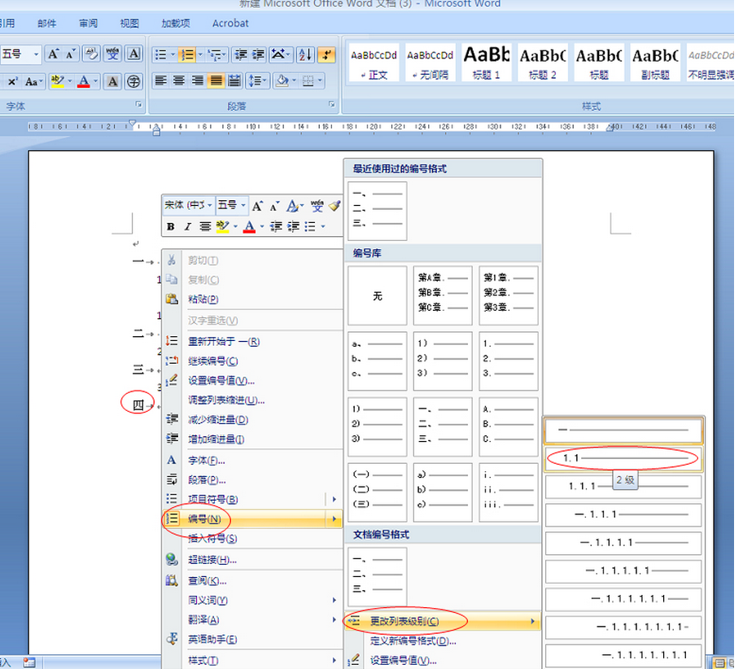Select level 3 list format 1.1.1
The height and width of the screenshot is (669, 743).
coord(623,487)
